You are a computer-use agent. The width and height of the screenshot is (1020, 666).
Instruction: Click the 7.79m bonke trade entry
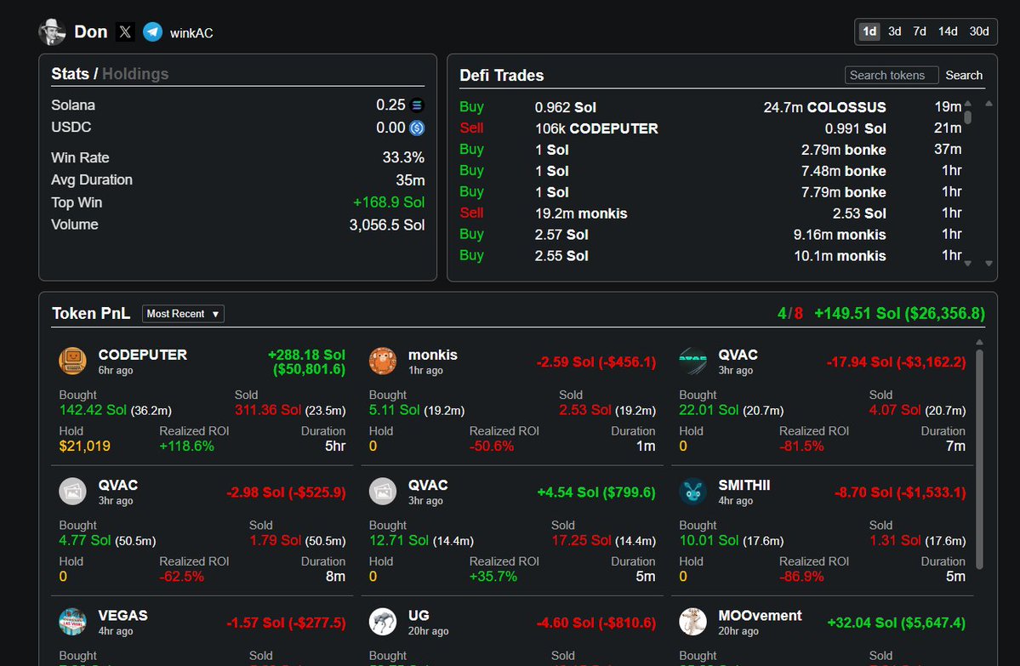point(844,192)
